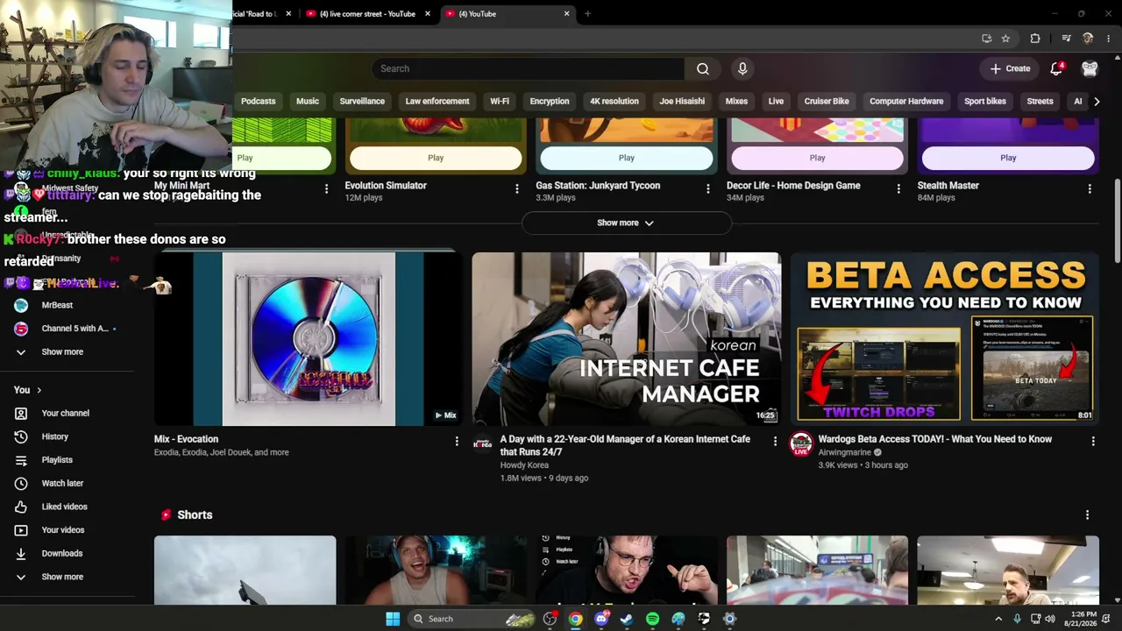Open a new browser tab
The width and height of the screenshot is (1122, 631).
pos(587,14)
